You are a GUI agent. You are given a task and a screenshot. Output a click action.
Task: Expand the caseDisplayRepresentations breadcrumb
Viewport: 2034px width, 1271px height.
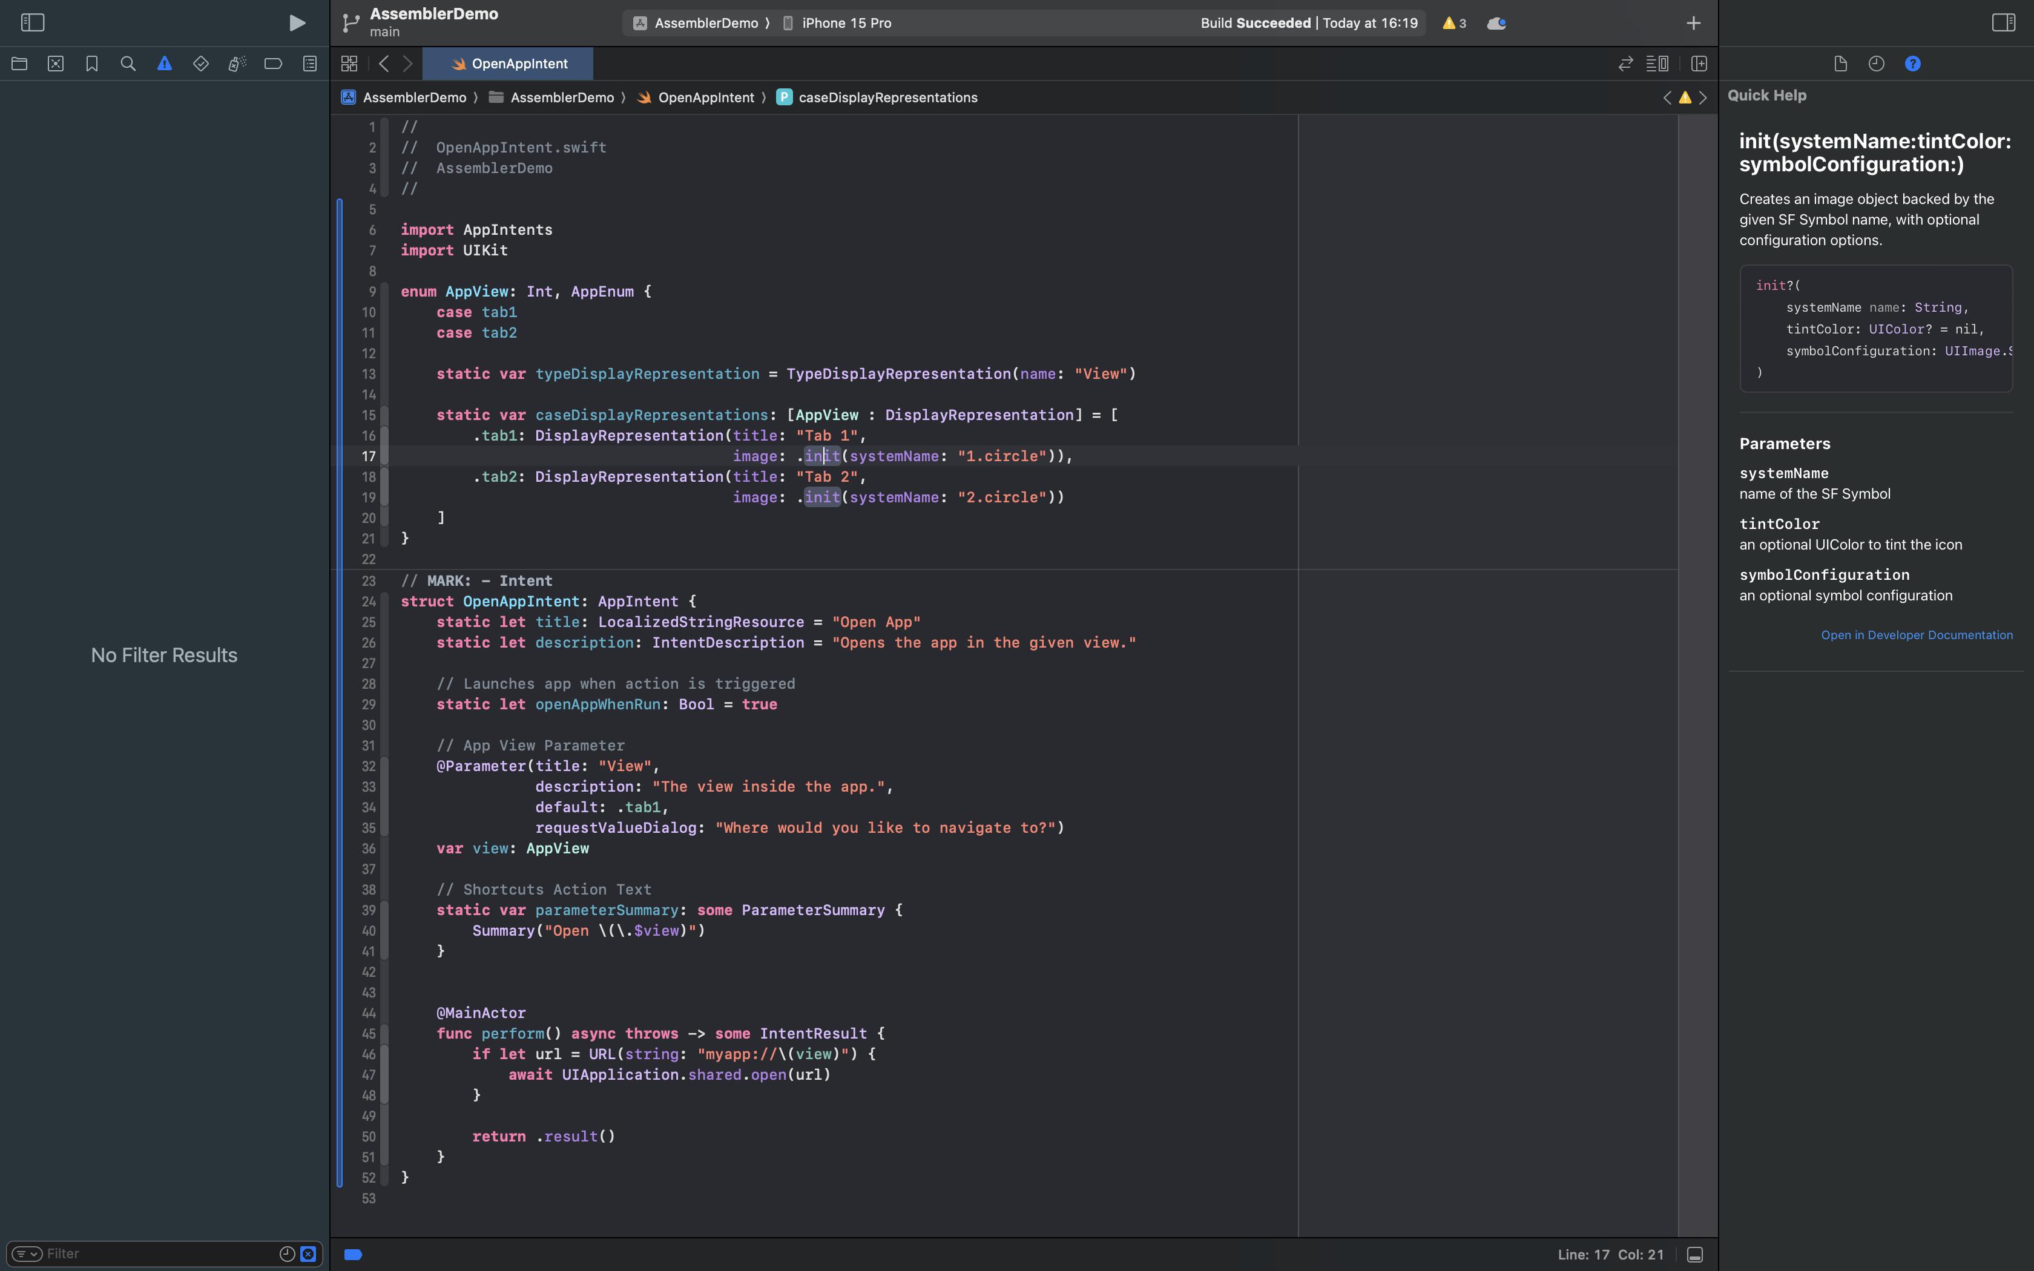click(887, 97)
